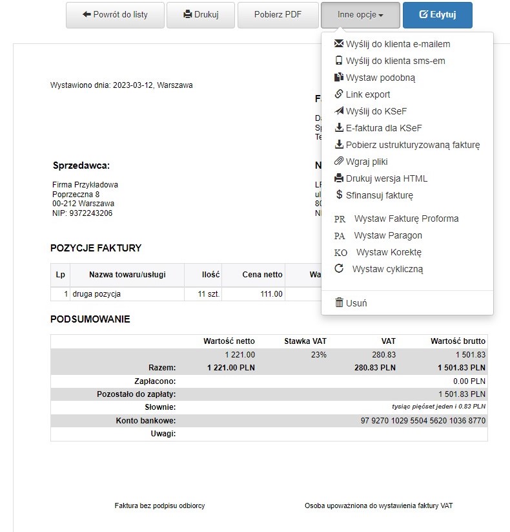Click the '23%' VAT rate value
Image resolution: width=510 pixels, height=532 pixels.
pos(318,355)
